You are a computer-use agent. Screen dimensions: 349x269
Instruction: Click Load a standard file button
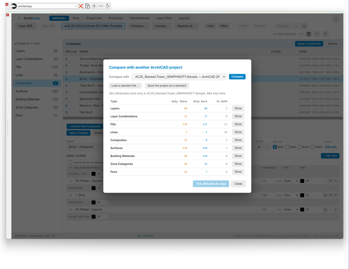[x=125, y=86]
